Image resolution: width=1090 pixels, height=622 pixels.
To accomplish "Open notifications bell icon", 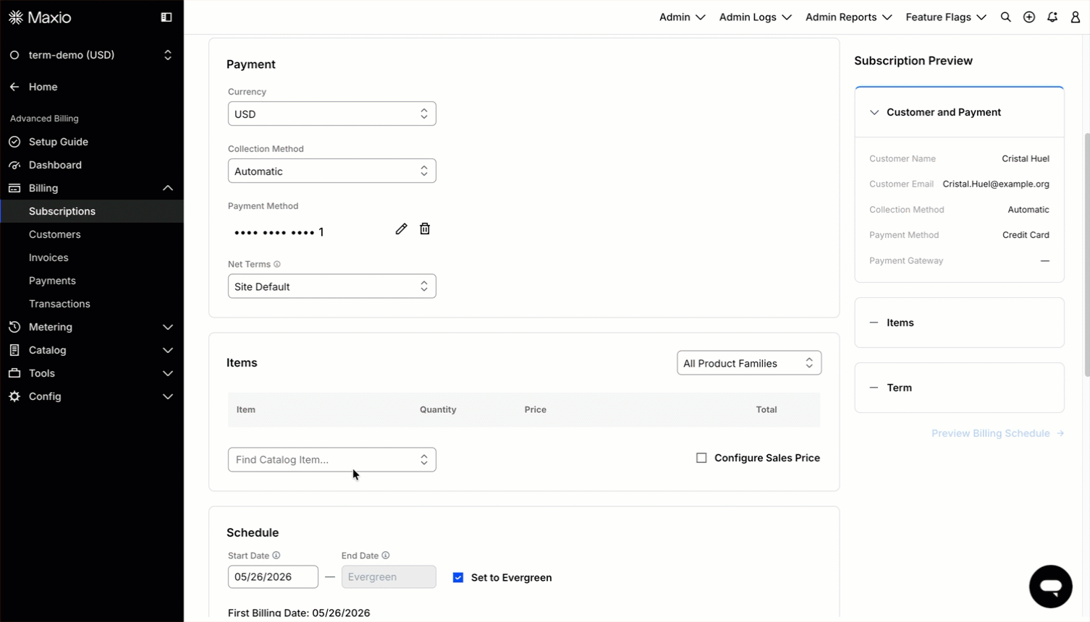I will click(x=1052, y=17).
